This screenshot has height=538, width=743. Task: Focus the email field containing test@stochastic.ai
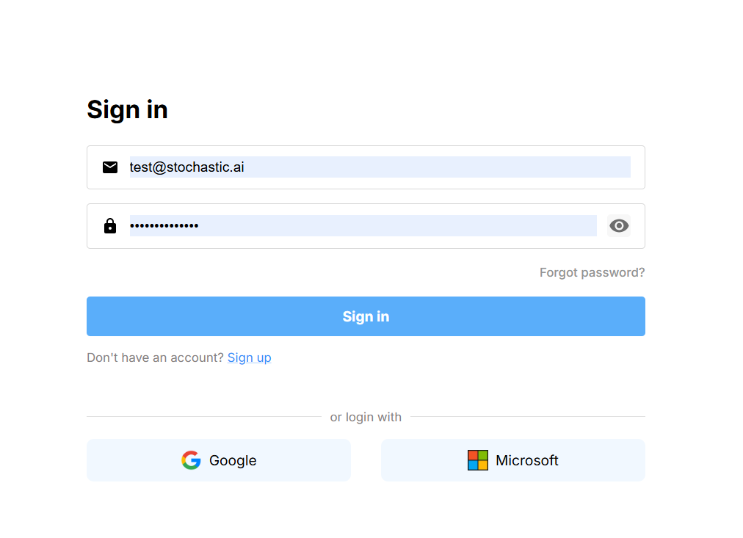point(380,167)
